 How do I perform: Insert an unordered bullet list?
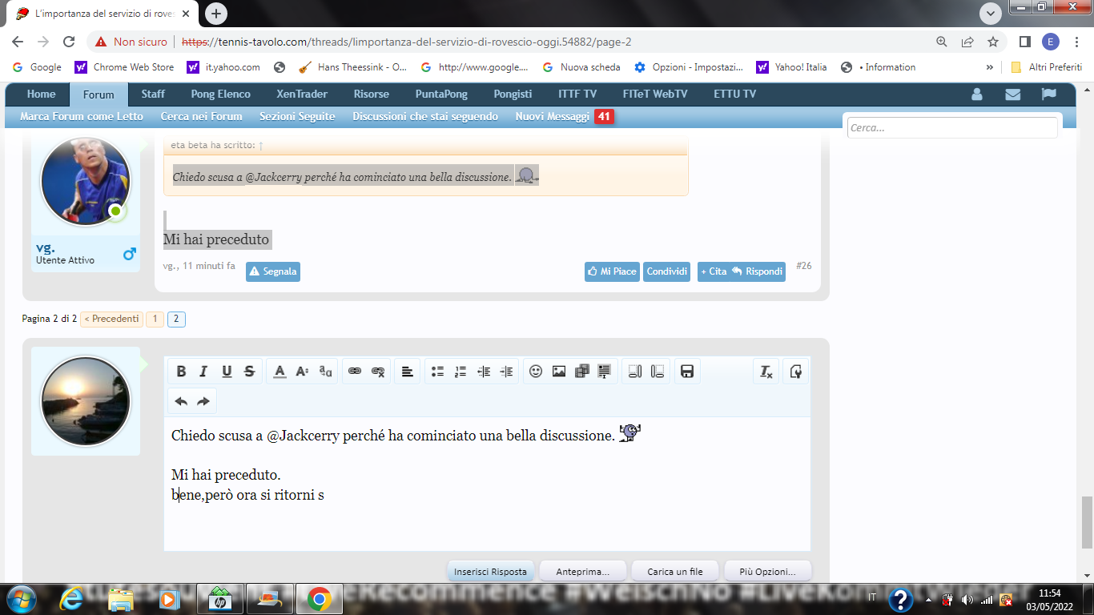click(x=437, y=372)
